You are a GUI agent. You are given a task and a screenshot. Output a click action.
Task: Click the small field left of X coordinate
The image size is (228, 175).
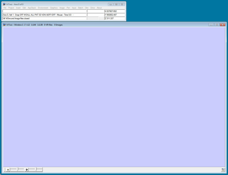click(x=95, y=11)
